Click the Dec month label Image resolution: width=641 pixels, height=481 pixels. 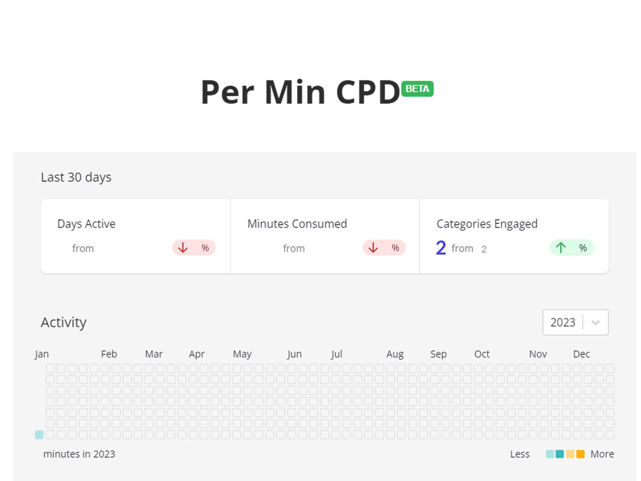tap(581, 354)
